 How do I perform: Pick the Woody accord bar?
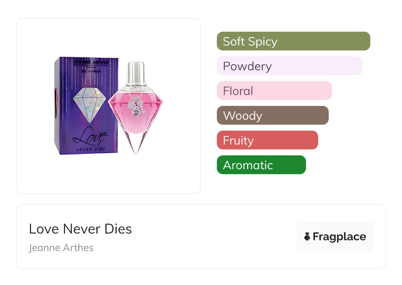272,115
